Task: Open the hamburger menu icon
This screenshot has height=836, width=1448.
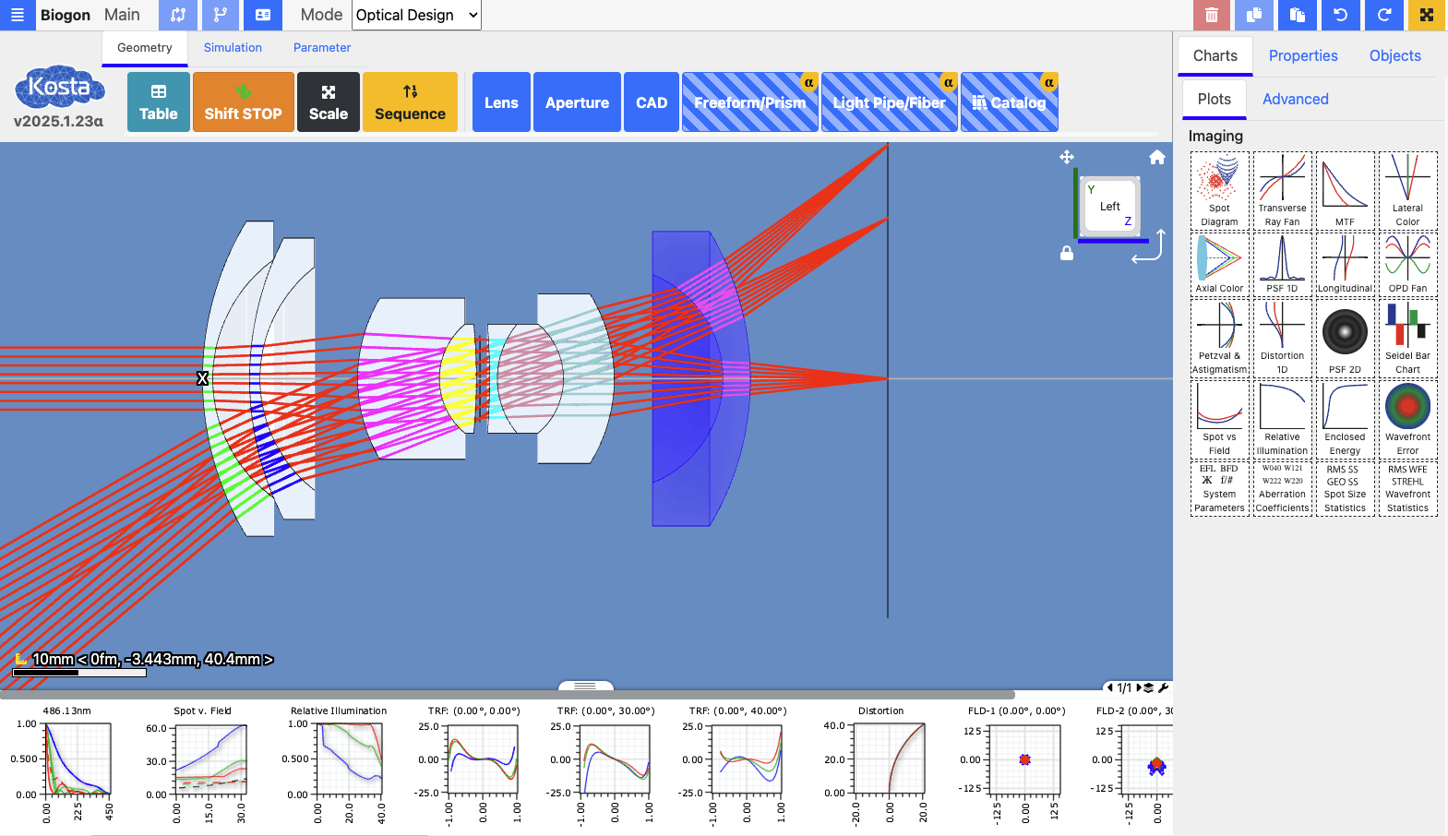Action: [17, 15]
